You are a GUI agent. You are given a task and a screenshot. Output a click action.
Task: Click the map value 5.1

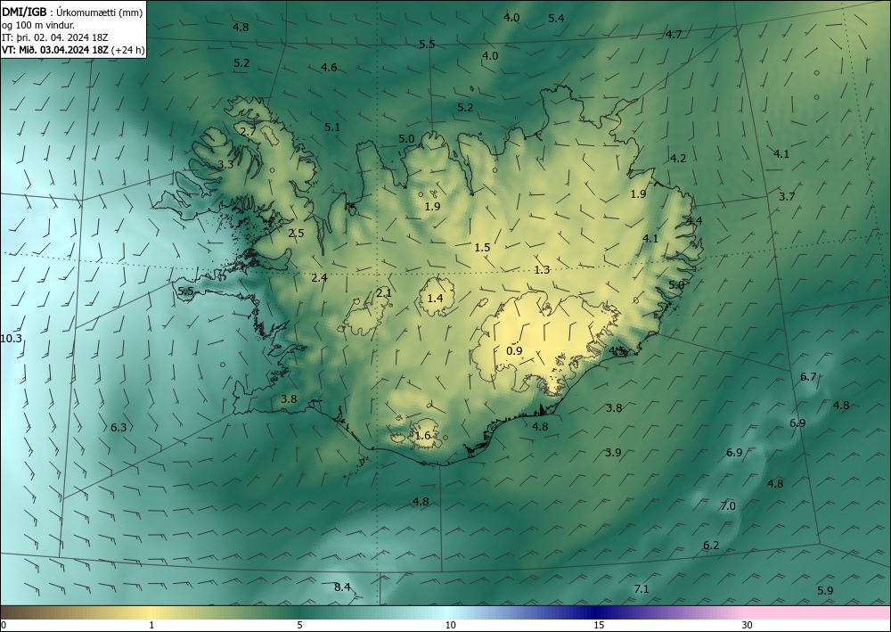tap(332, 127)
